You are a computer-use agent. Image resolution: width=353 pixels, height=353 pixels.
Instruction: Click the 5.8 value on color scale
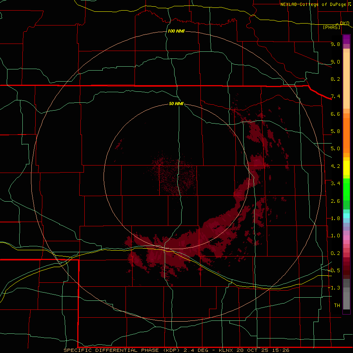[x=335, y=131]
